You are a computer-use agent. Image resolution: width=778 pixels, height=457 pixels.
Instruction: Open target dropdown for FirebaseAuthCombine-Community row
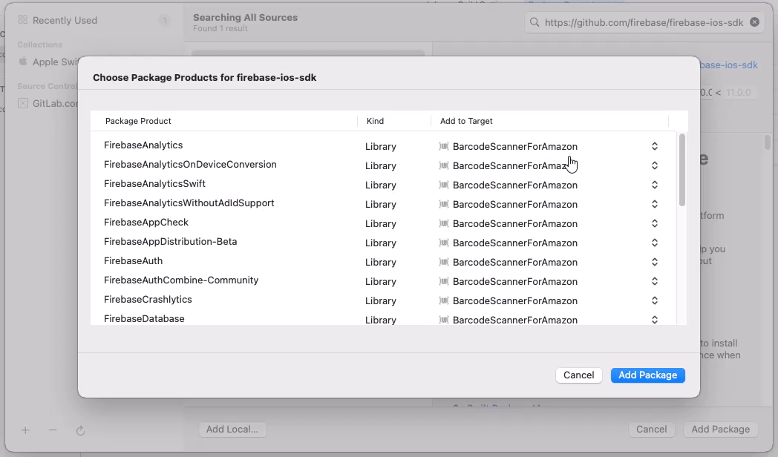655,281
